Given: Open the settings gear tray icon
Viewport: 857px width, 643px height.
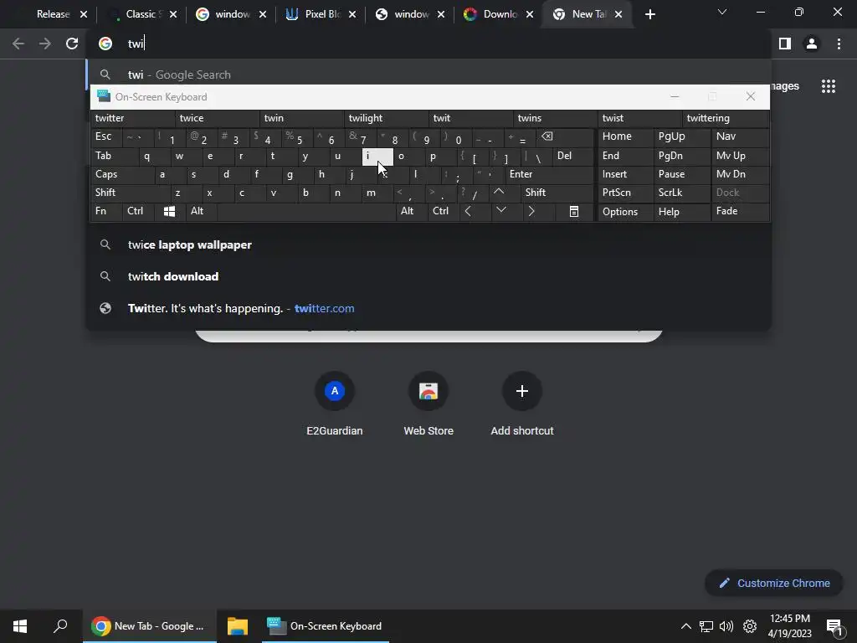Looking at the screenshot, I should 750,626.
